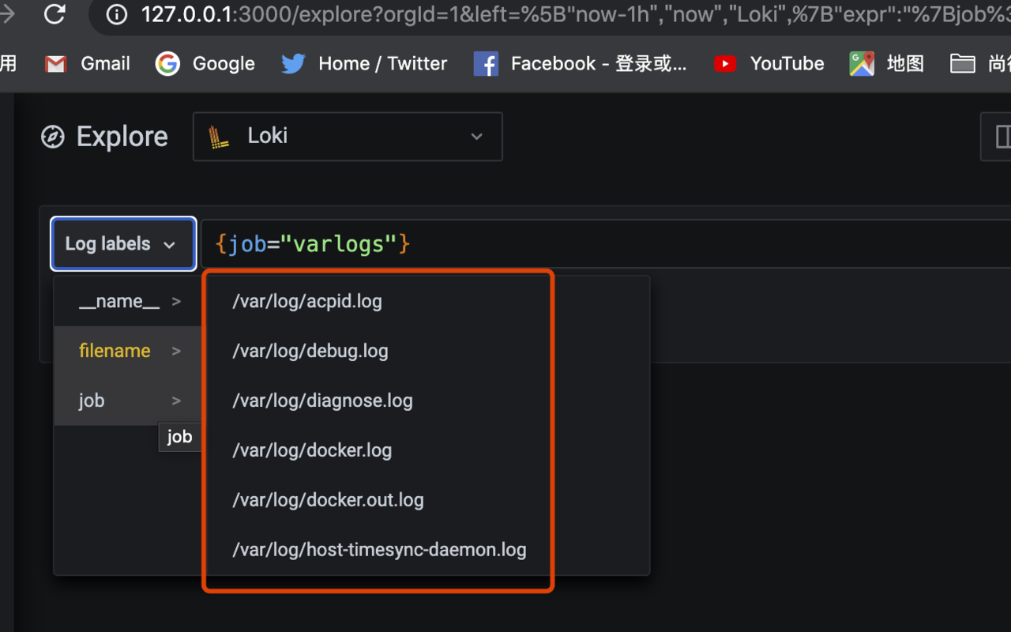This screenshot has height=632, width=1011.
Task: Open the Google bookmark
Action: click(205, 64)
